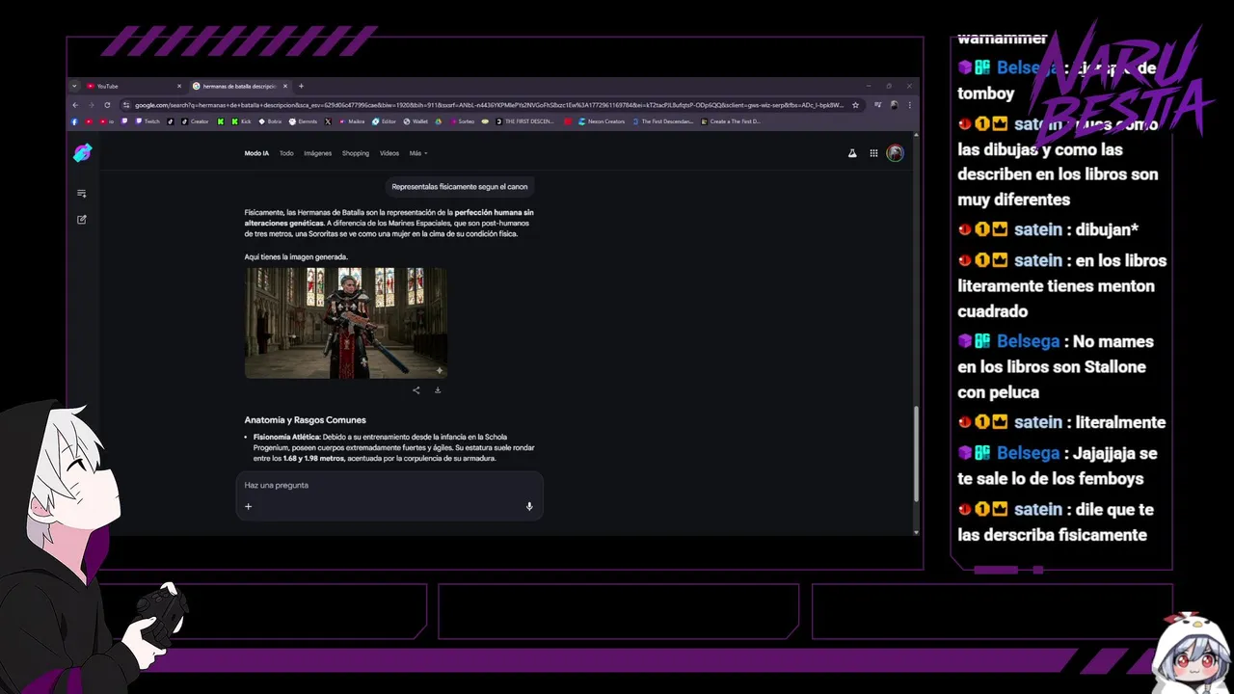Reload the current page
The height and width of the screenshot is (694, 1234).
[x=107, y=105]
